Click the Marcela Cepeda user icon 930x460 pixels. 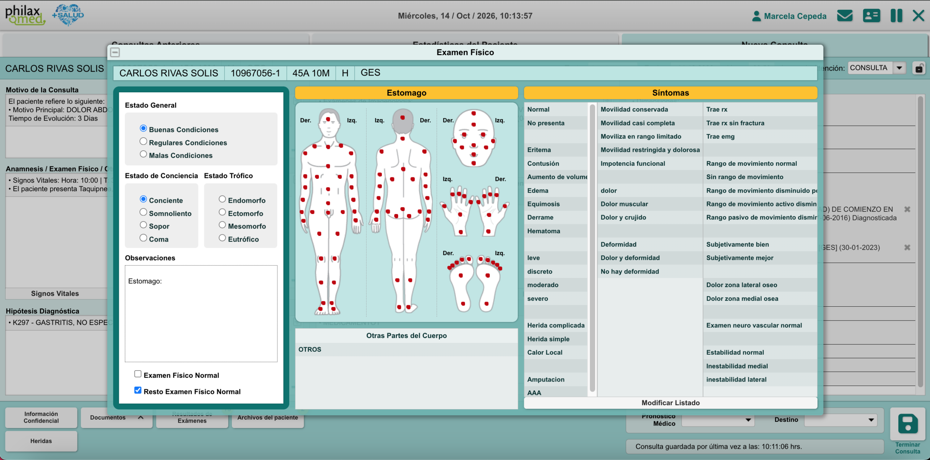(756, 16)
